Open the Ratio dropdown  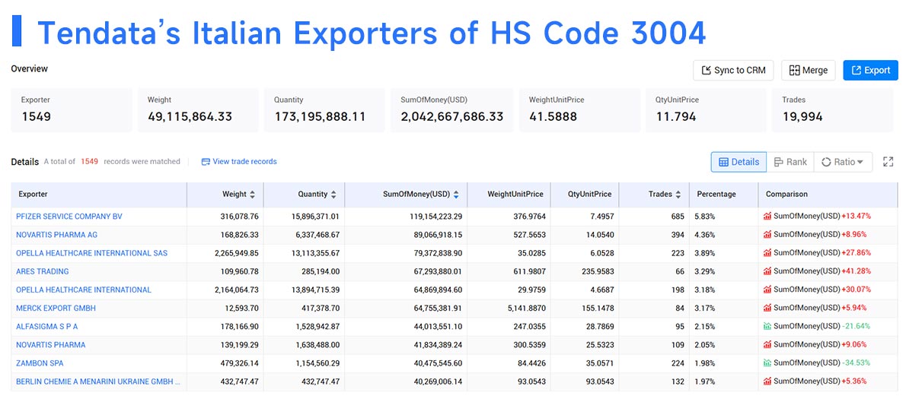coord(843,162)
